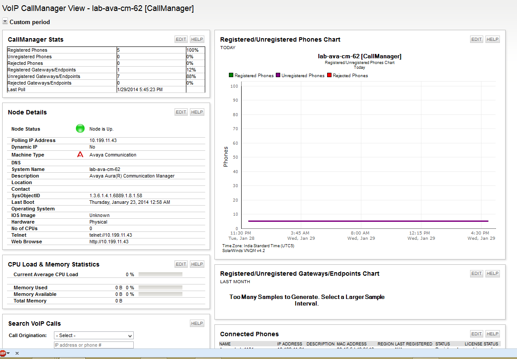This screenshot has width=517, height=359.
Task: Click the LAST REGISTERED column header
Action: click(x=414, y=344)
